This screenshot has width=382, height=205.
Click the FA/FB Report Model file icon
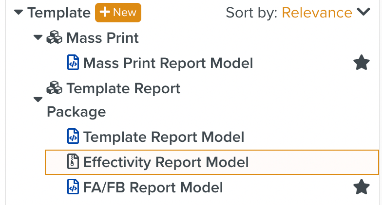73,187
